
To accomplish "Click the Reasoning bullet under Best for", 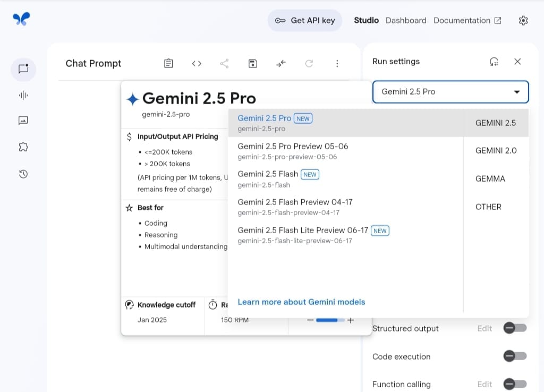I will [x=160, y=235].
